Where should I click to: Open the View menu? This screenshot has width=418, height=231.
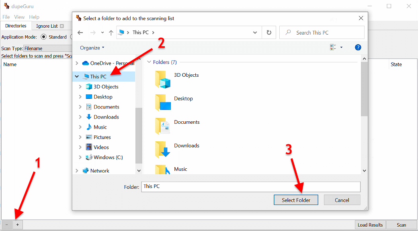[x=19, y=17]
